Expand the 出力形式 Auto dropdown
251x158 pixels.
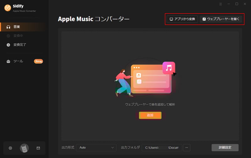tap(96, 148)
